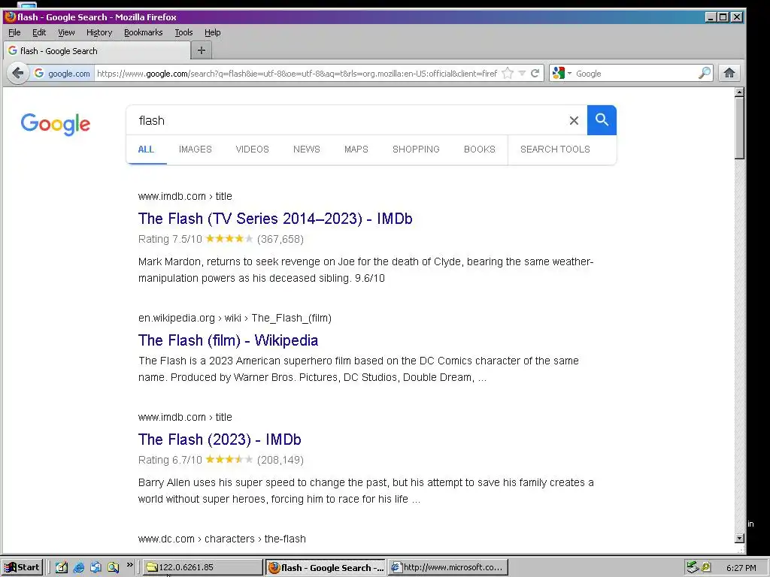
Task: Switch to the BOOKS results tab
Action: pyautogui.click(x=479, y=150)
